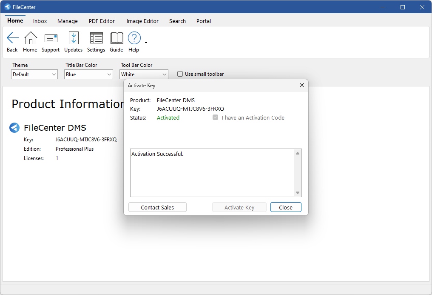This screenshot has height=295, width=432.
Task: Click the green Activated status text
Action: click(168, 118)
